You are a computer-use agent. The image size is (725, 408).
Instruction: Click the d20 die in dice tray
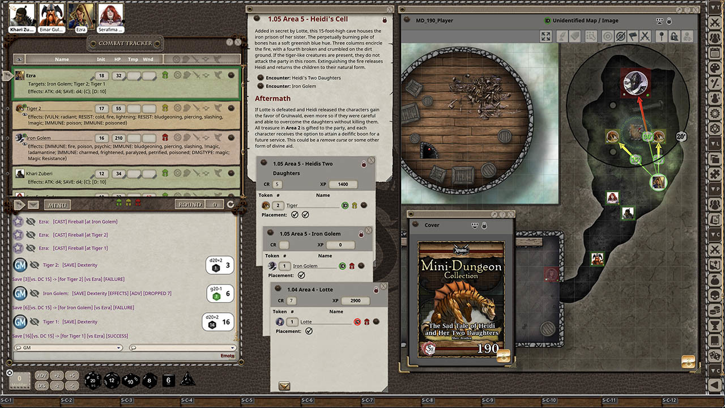tap(93, 380)
